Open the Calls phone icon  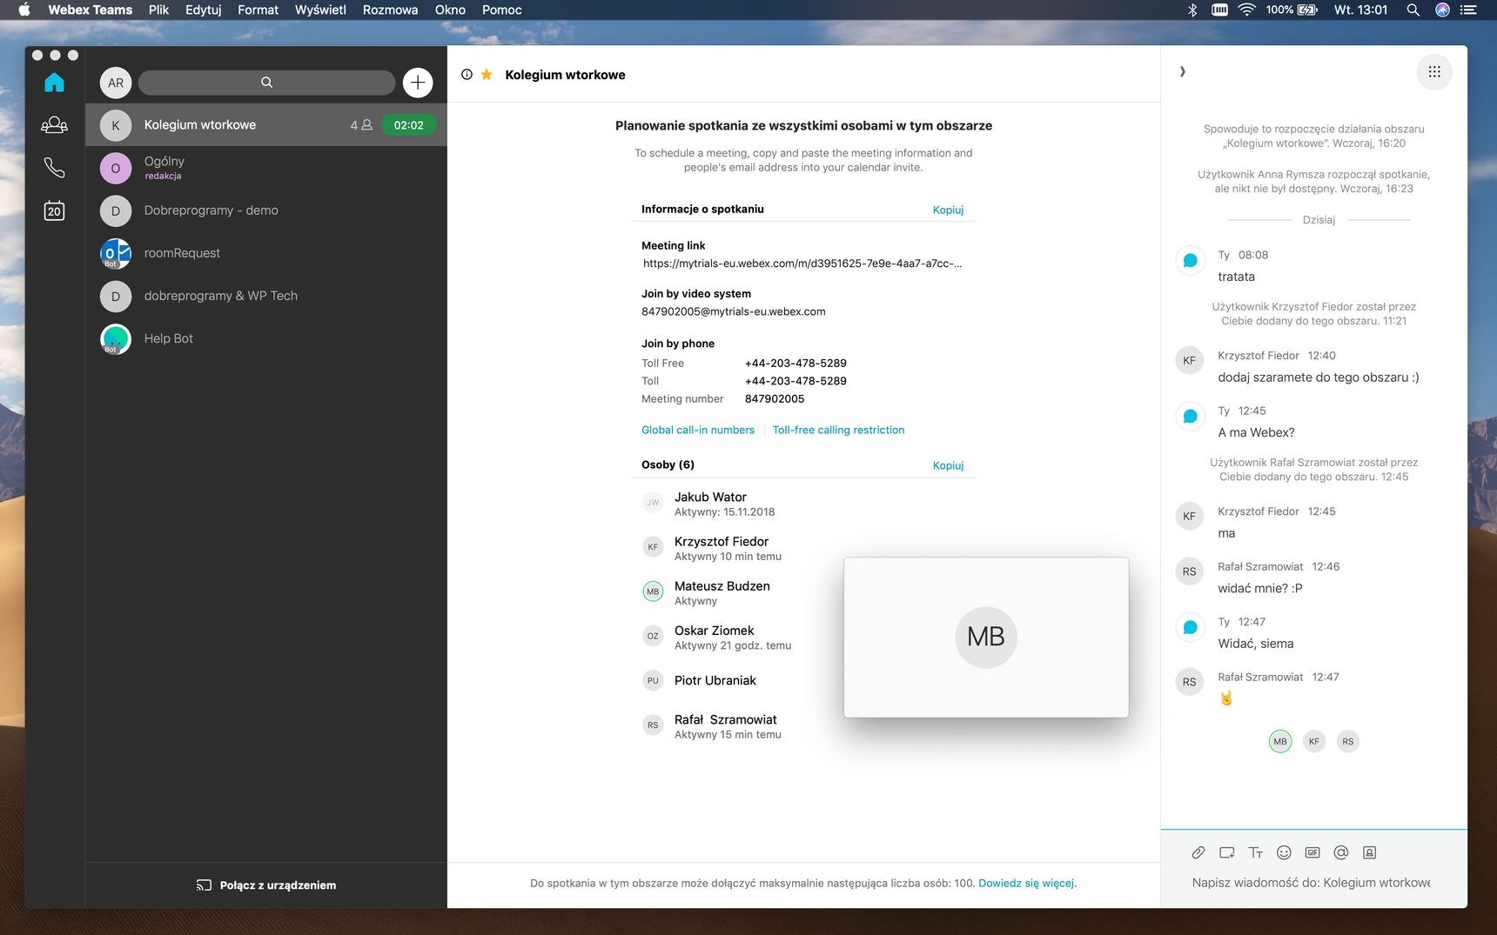pyautogui.click(x=54, y=167)
